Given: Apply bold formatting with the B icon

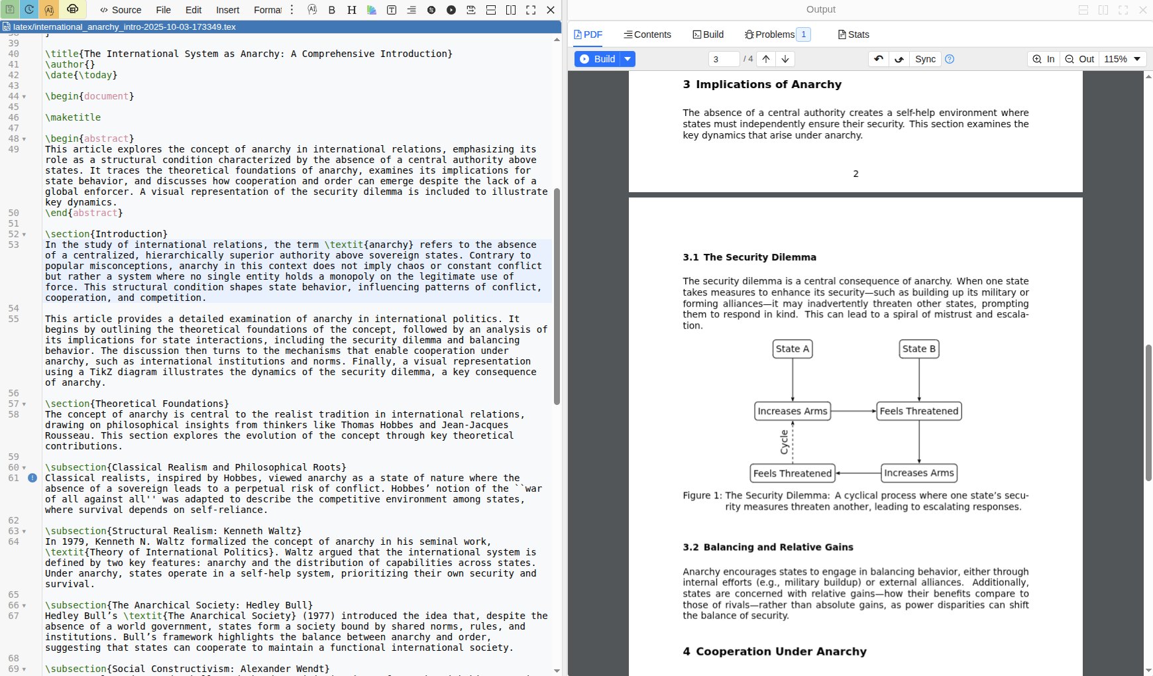Looking at the screenshot, I should coord(332,10).
